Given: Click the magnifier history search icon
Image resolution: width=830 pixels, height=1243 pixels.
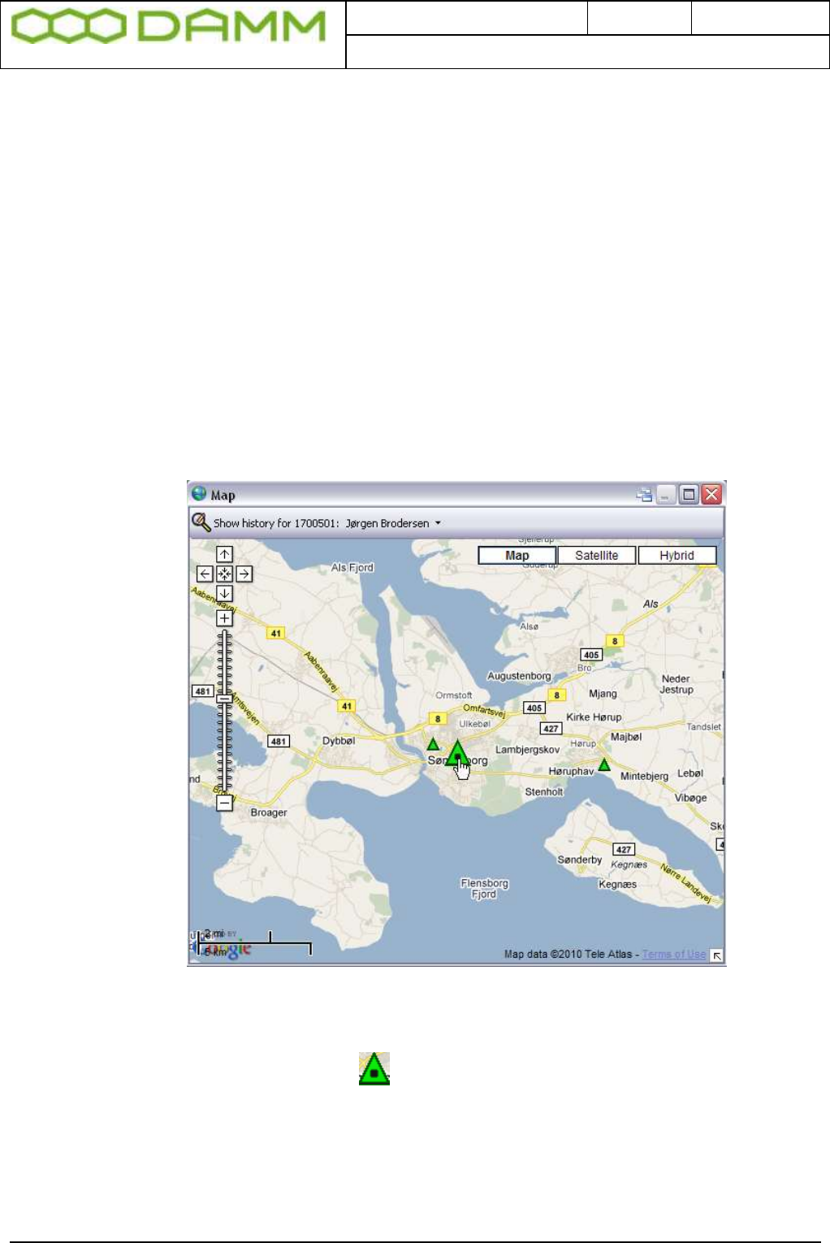Looking at the screenshot, I should tap(201, 522).
